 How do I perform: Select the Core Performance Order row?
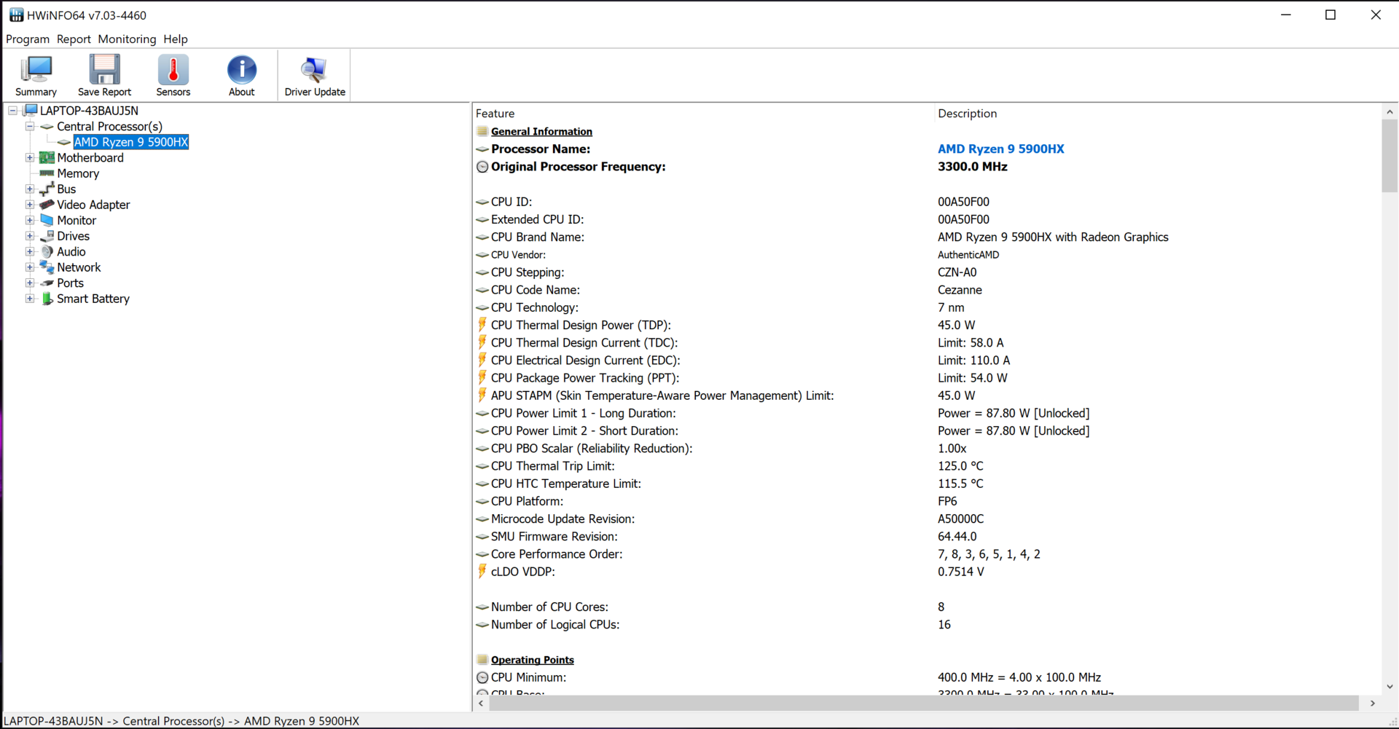point(927,554)
